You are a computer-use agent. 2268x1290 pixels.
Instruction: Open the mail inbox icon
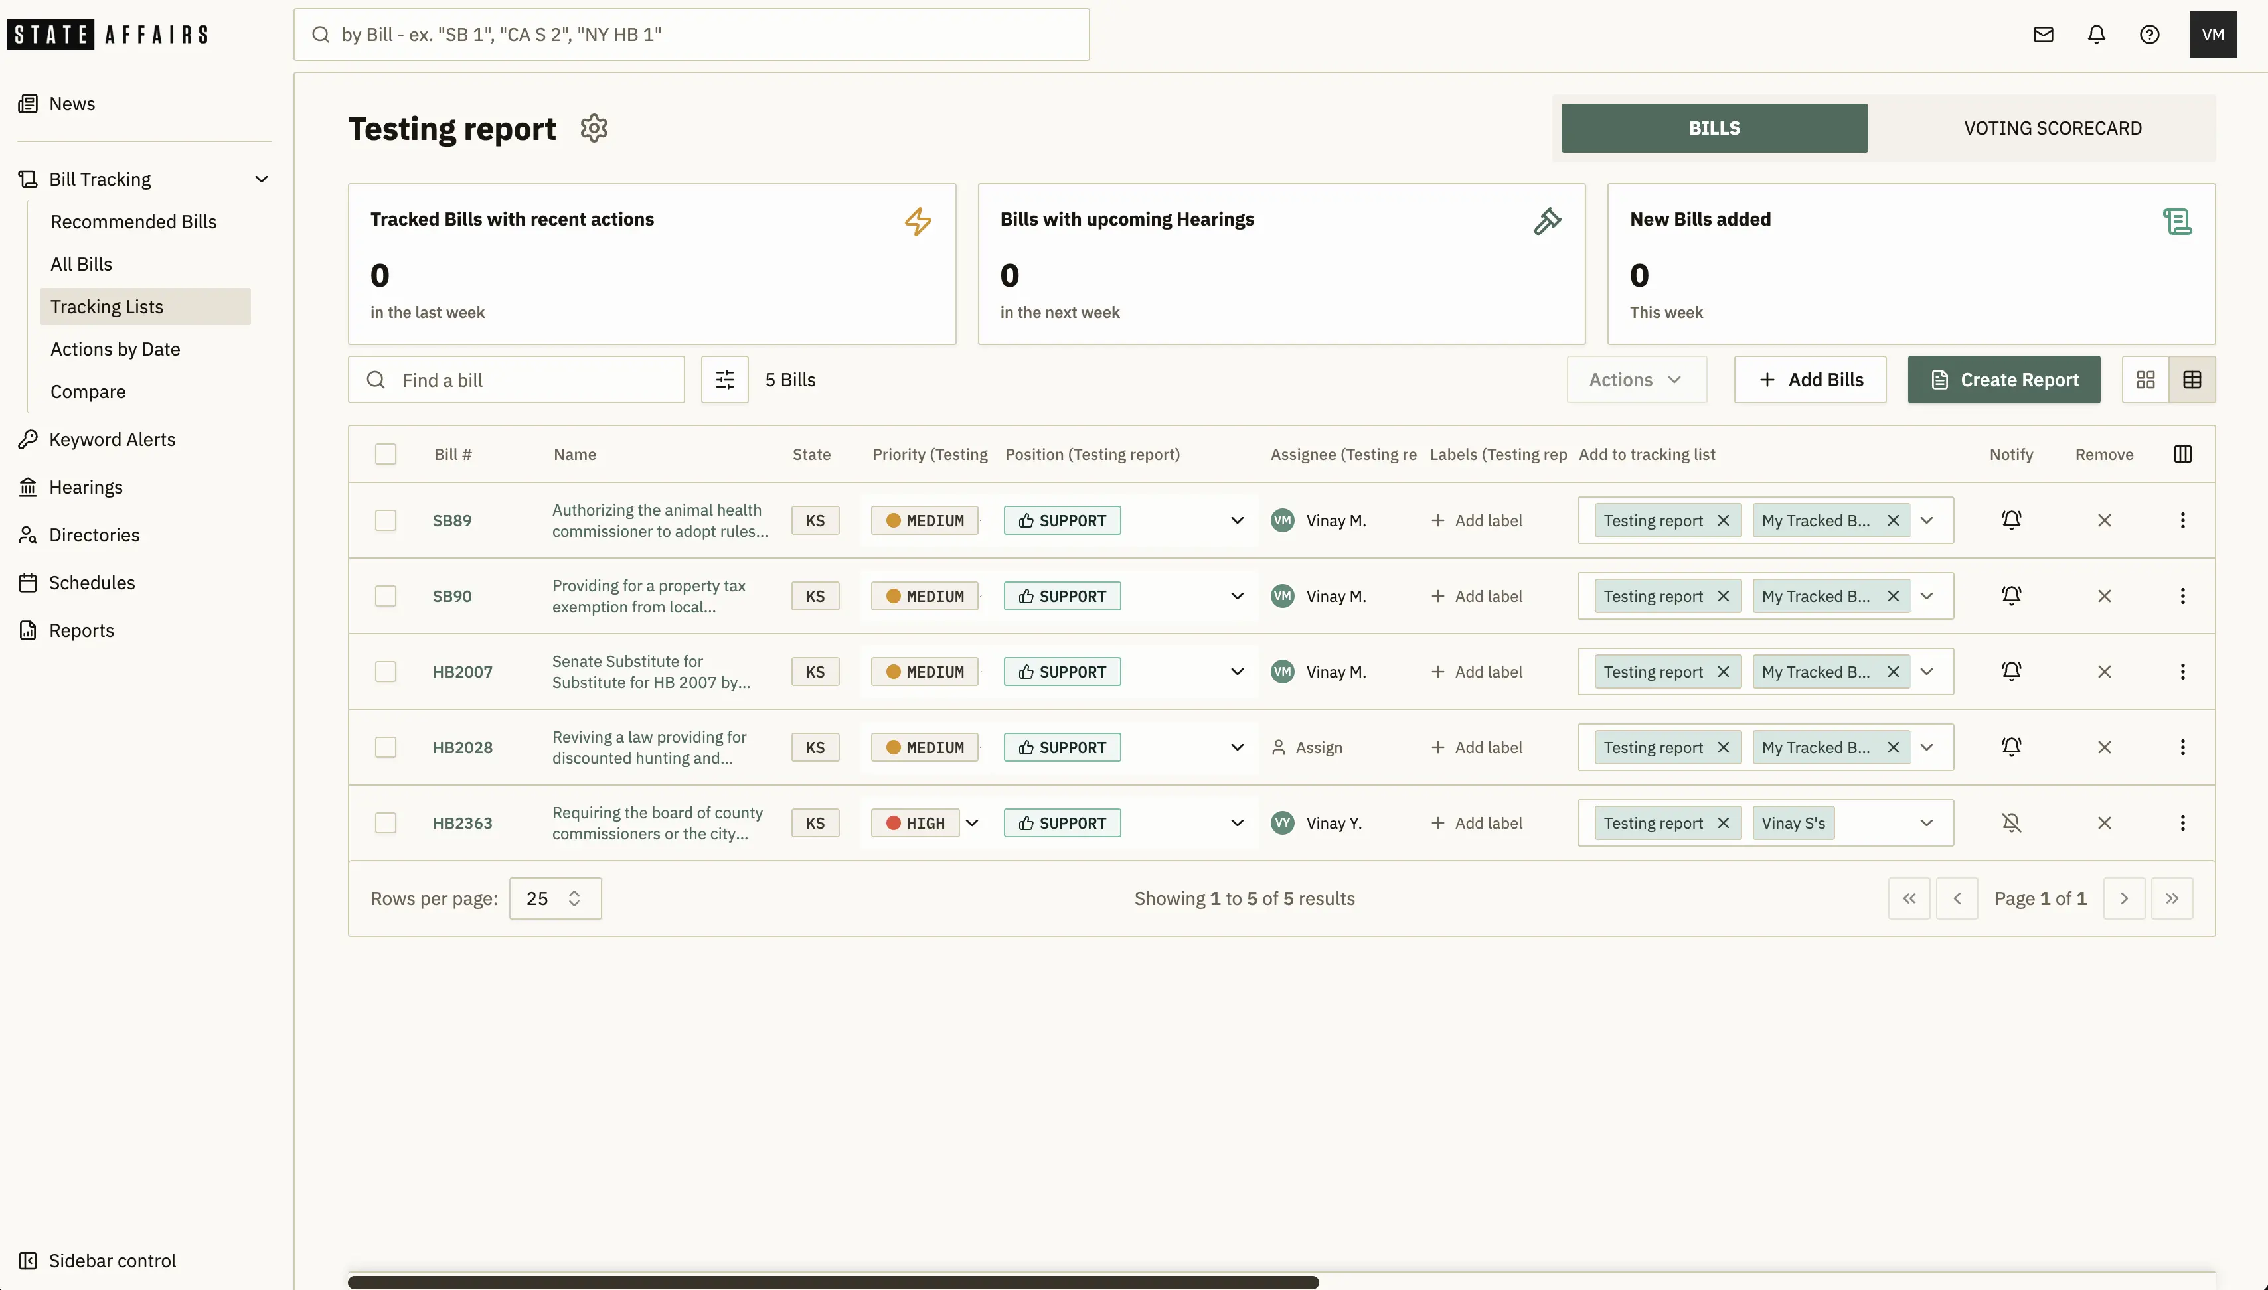point(2043,35)
